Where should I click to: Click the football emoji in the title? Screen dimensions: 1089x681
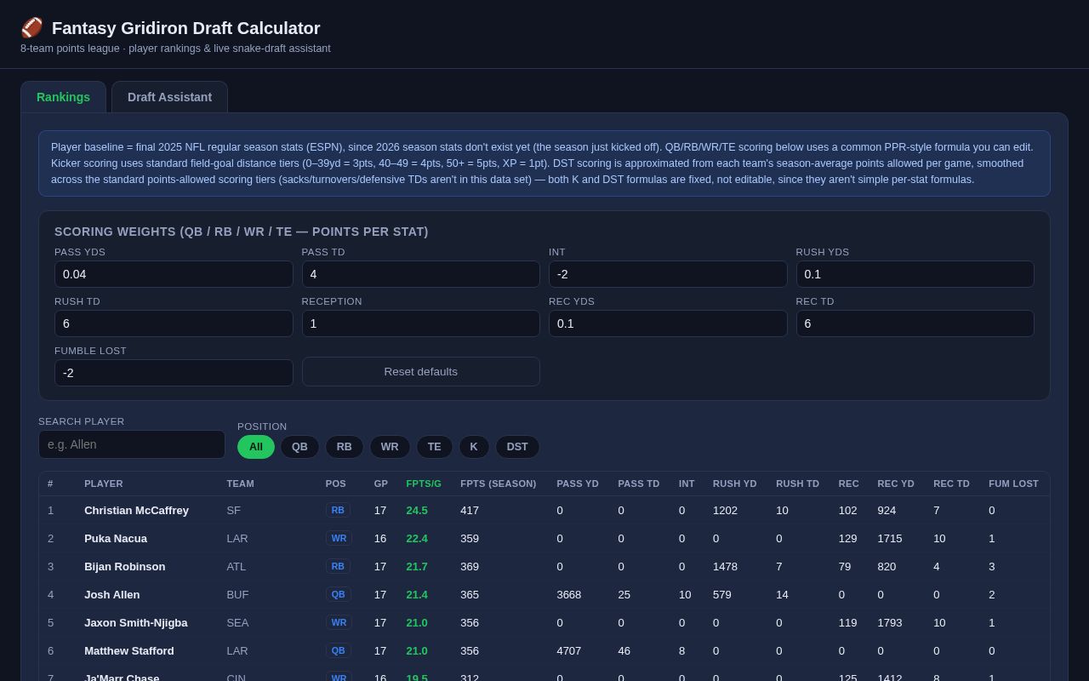click(31, 28)
